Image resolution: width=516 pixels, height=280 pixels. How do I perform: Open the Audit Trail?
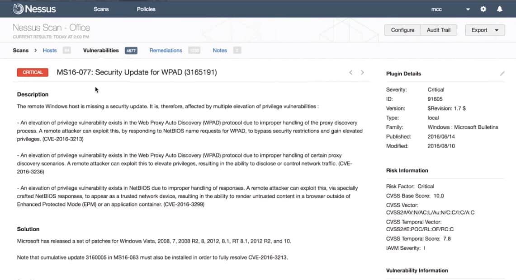[439, 30]
